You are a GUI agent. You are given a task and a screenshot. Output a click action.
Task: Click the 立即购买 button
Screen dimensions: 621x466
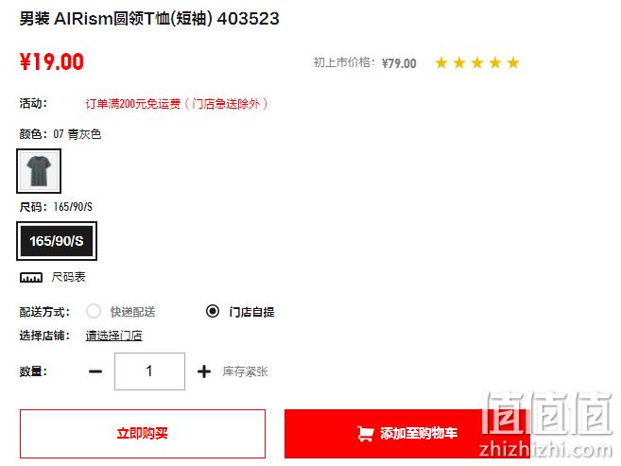point(143,434)
